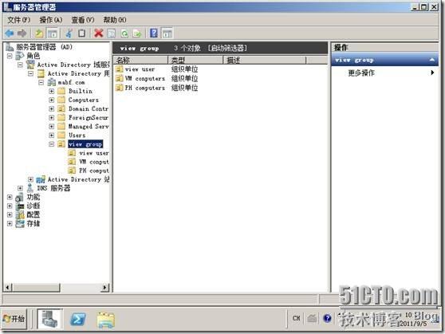
Task: Expand the Users container
Action: (x=52, y=135)
